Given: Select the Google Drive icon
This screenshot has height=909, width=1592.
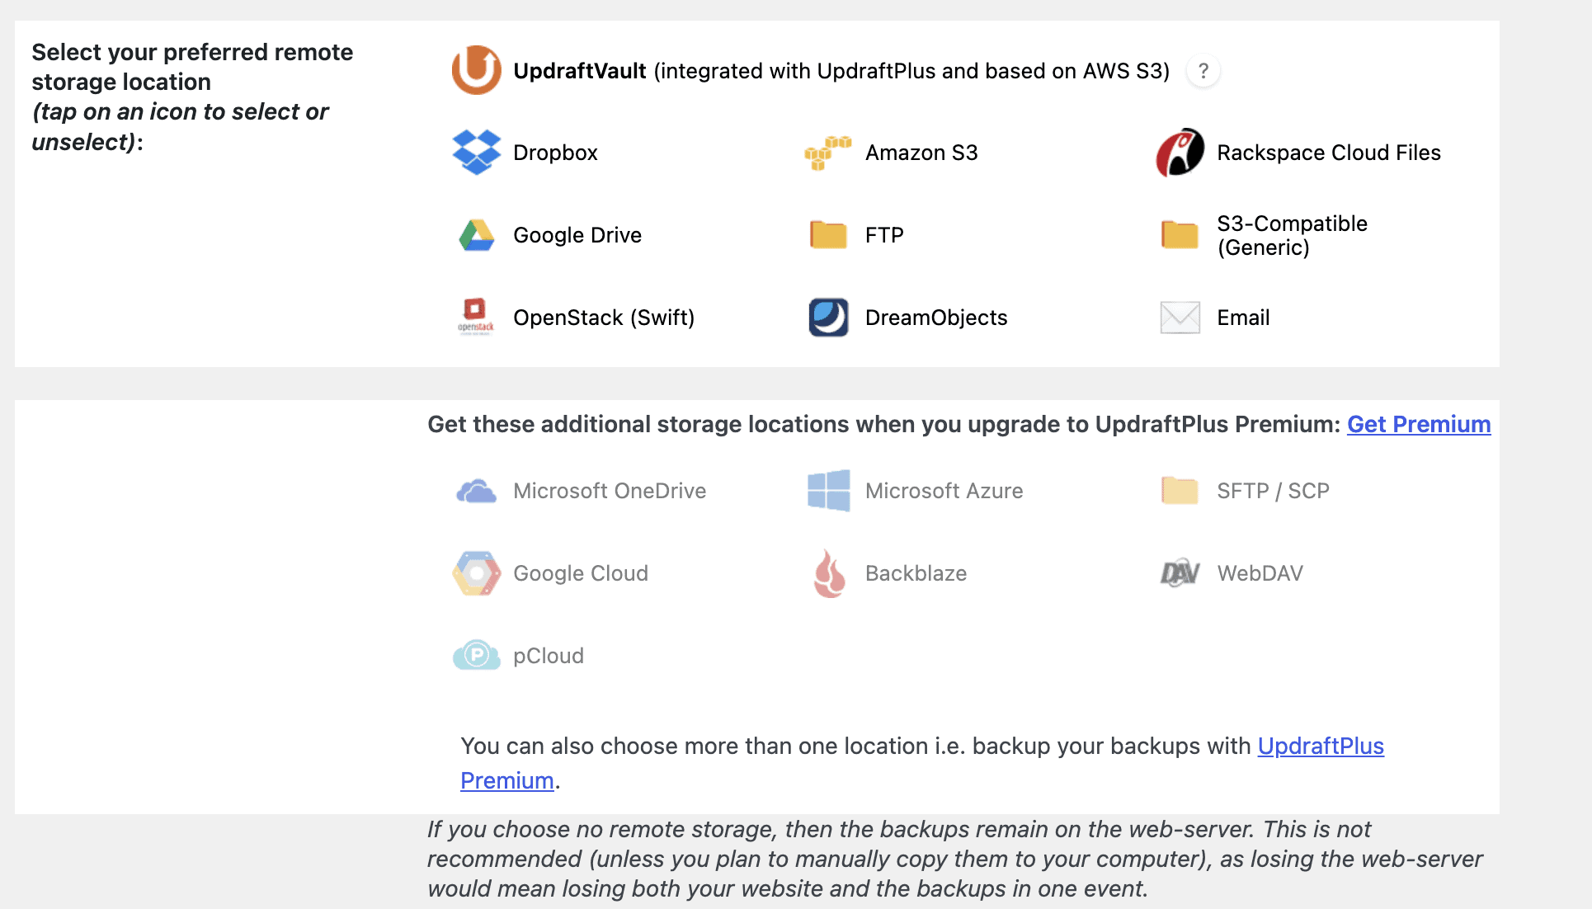Looking at the screenshot, I should [x=476, y=235].
